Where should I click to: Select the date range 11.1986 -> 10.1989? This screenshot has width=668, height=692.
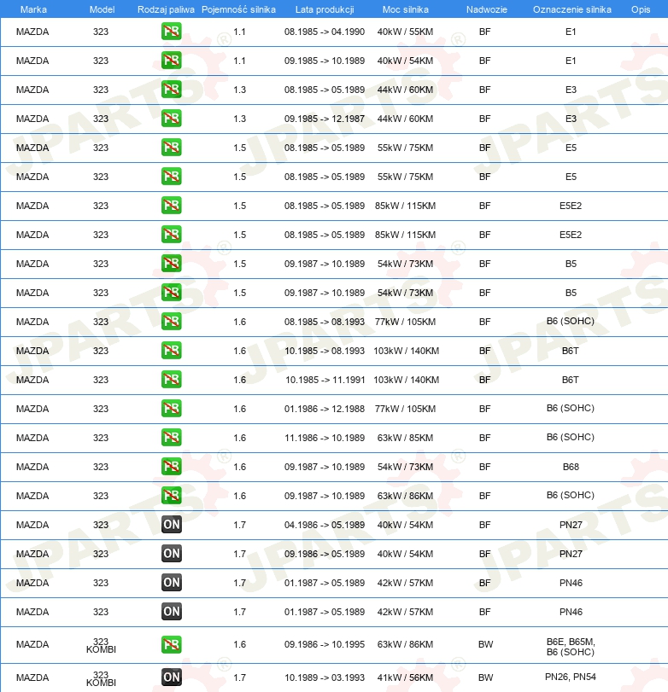coord(325,438)
